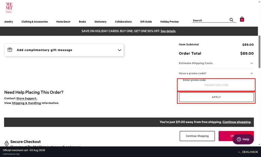Open the Home Decor menu
The image size is (261, 157).
[63, 22]
